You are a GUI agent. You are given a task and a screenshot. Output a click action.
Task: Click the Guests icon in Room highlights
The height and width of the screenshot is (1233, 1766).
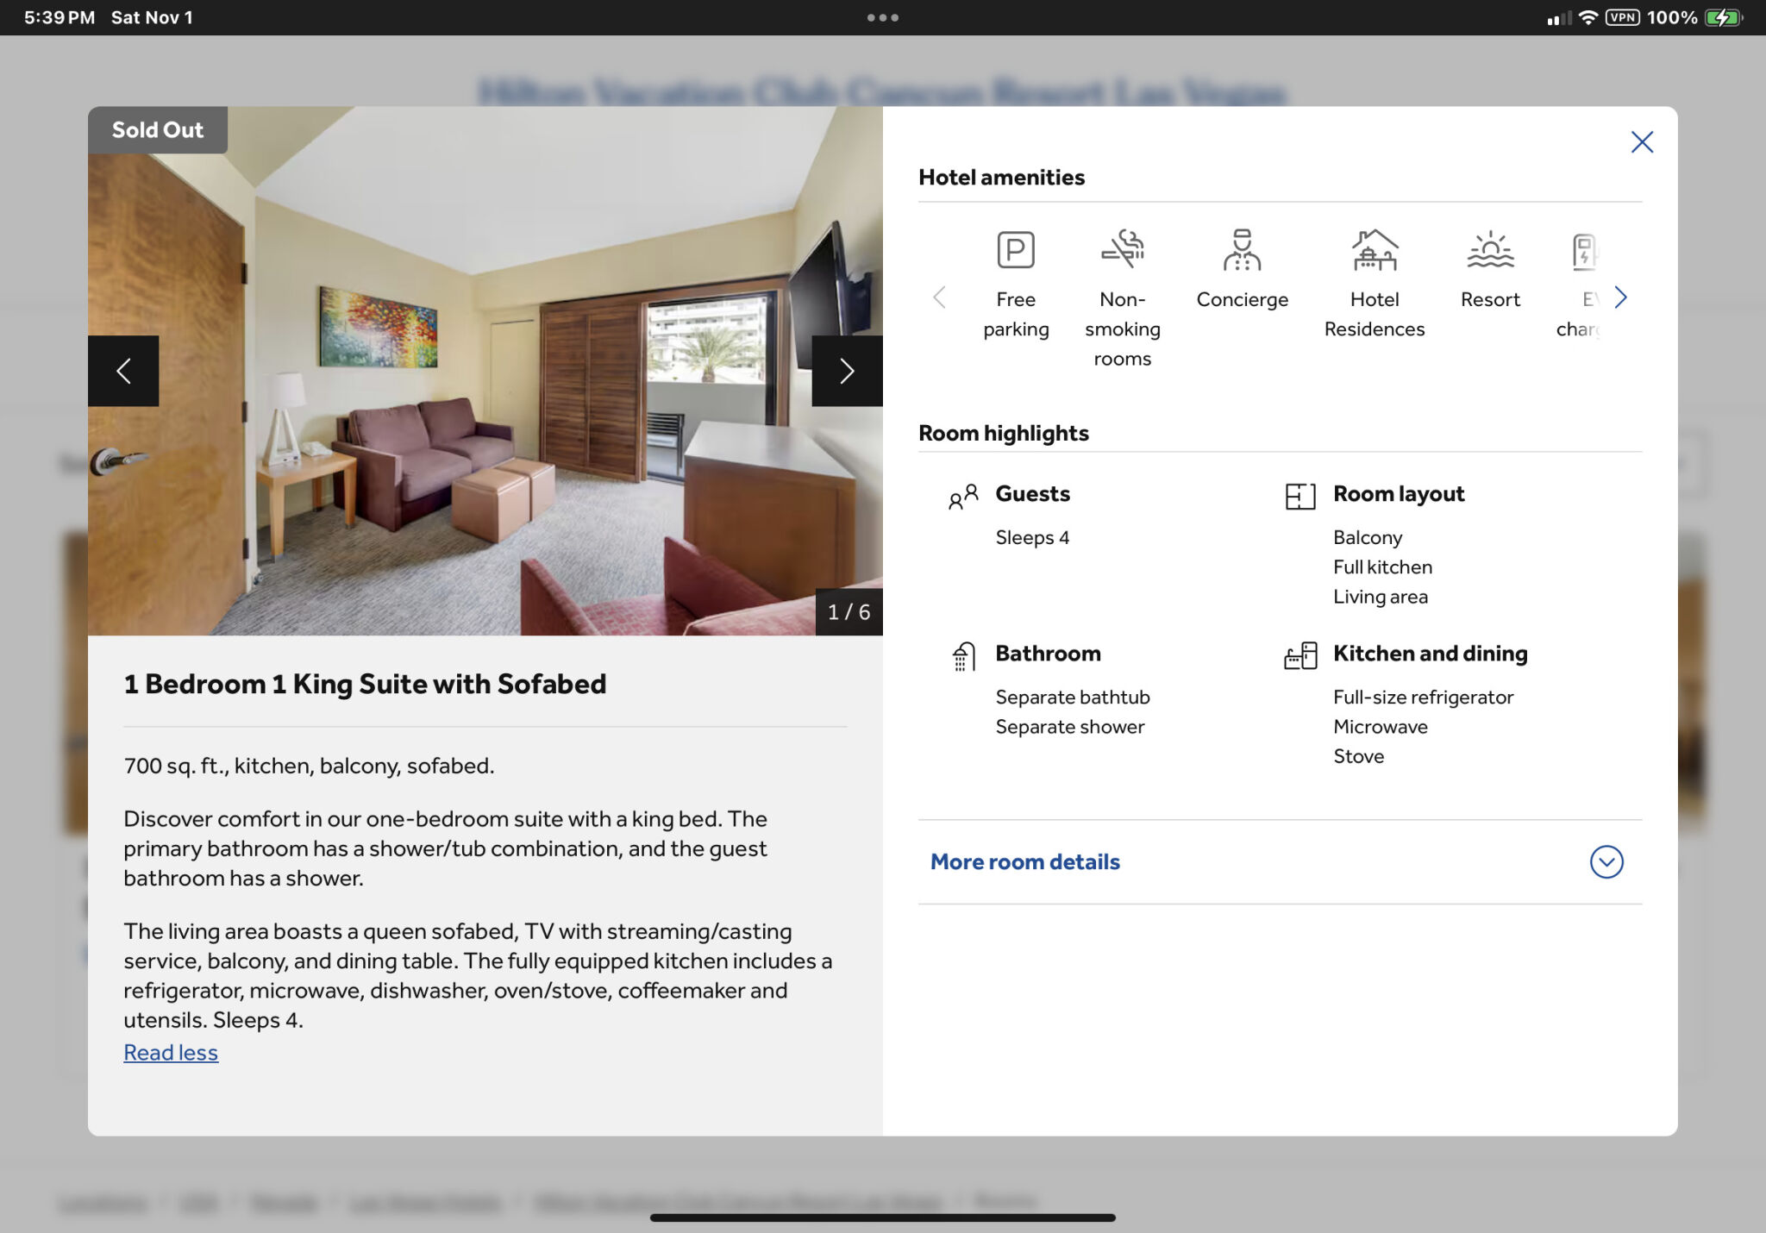click(962, 496)
